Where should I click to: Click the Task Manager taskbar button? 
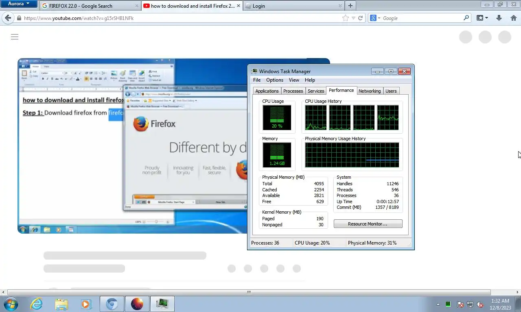tap(162, 304)
